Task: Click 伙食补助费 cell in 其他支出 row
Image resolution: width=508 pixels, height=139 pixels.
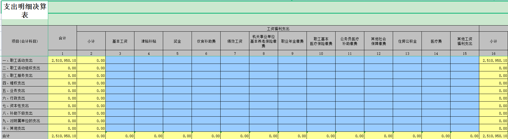Action: click(x=206, y=128)
